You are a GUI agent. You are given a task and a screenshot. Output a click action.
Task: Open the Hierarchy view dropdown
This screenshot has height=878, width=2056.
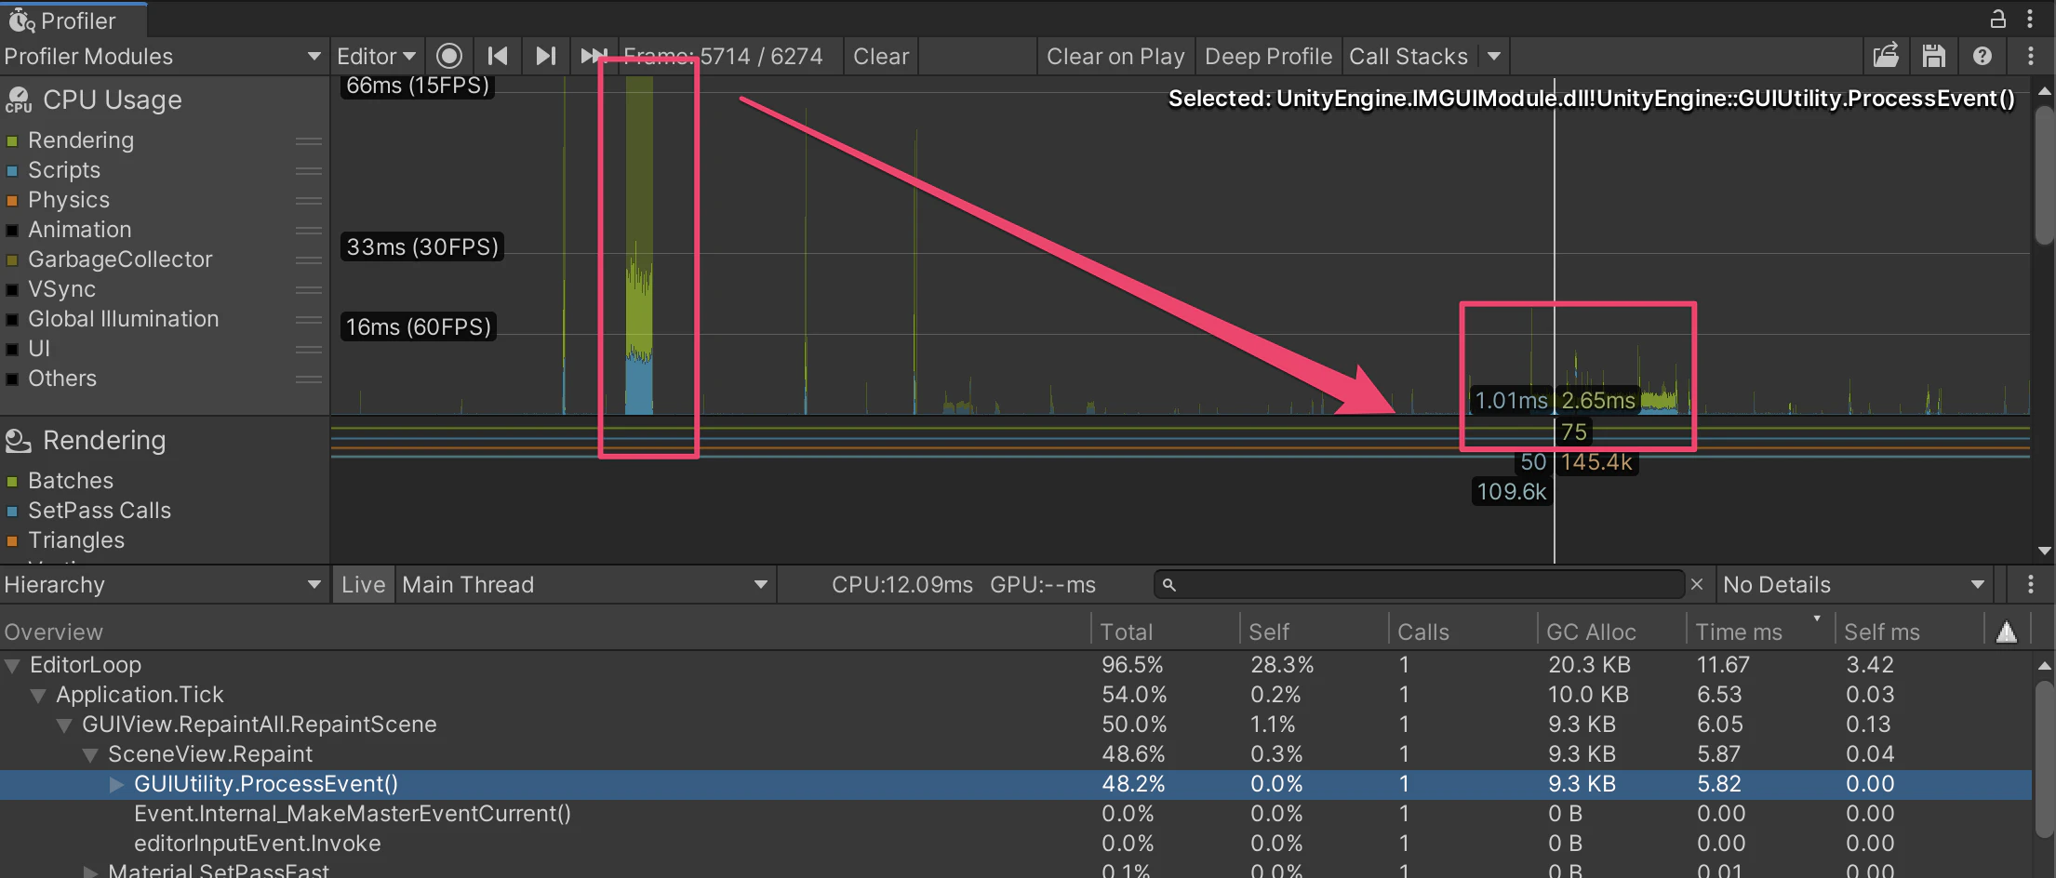(164, 584)
